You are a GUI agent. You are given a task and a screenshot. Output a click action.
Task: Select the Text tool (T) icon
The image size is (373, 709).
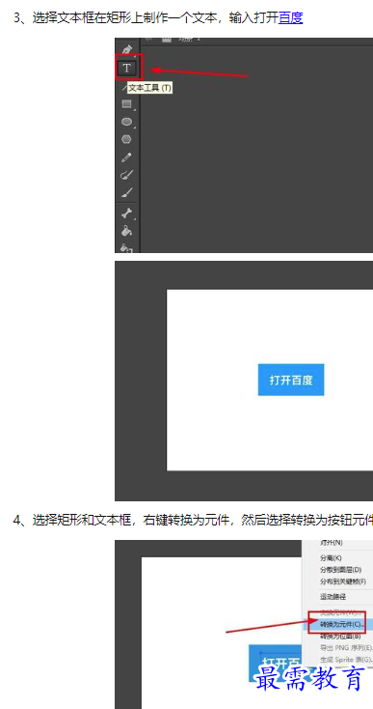(126, 68)
